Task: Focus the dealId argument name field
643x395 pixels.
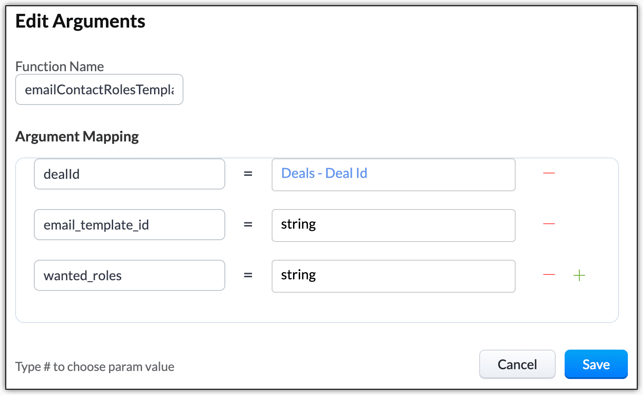Action: (x=129, y=174)
